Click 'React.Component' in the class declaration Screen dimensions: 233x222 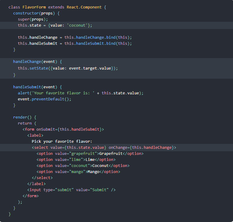click(84, 7)
